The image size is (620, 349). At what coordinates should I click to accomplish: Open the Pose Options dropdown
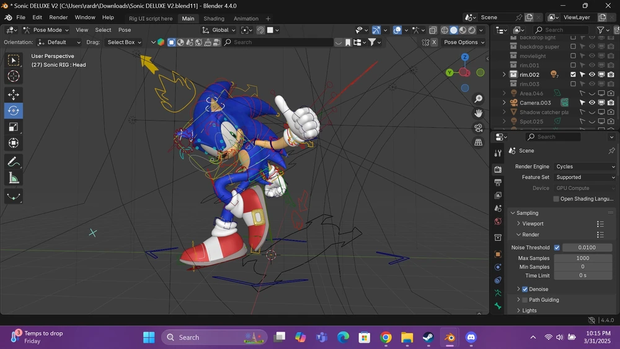(464, 42)
